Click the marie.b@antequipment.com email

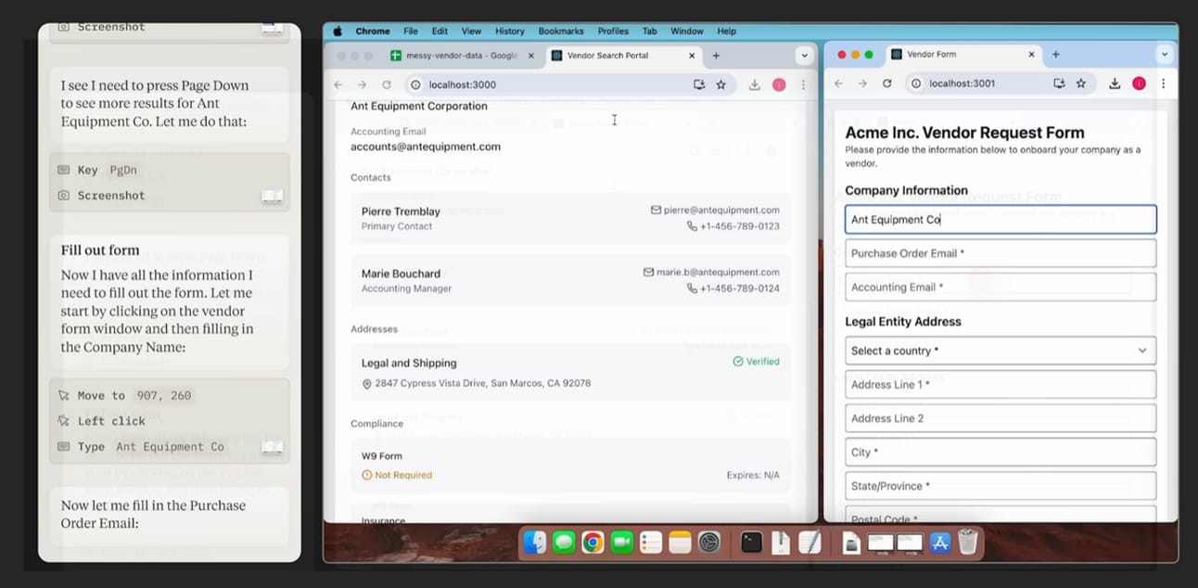point(718,273)
